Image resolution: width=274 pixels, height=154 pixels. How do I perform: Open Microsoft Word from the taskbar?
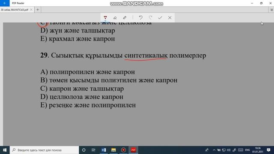point(104,150)
